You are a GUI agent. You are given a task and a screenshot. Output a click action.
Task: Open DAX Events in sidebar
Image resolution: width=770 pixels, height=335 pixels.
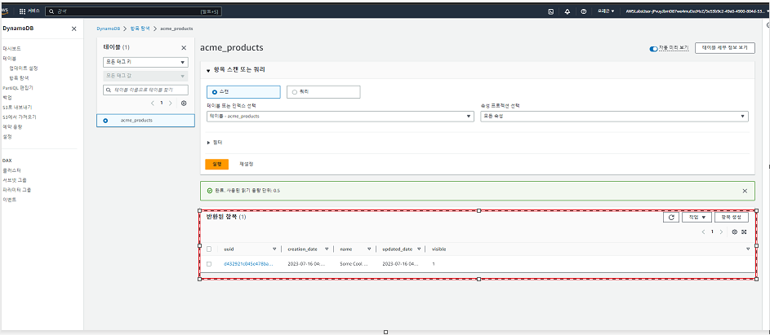coord(9,200)
